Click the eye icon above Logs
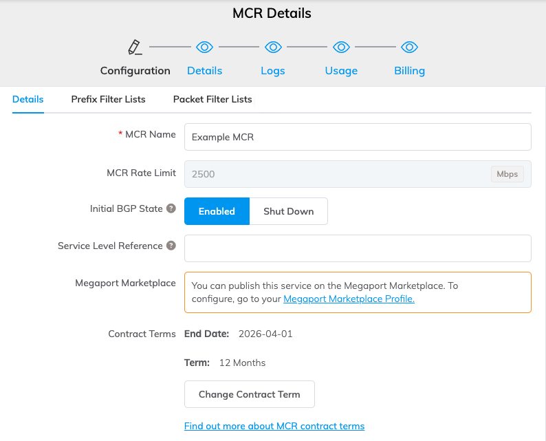 273,47
